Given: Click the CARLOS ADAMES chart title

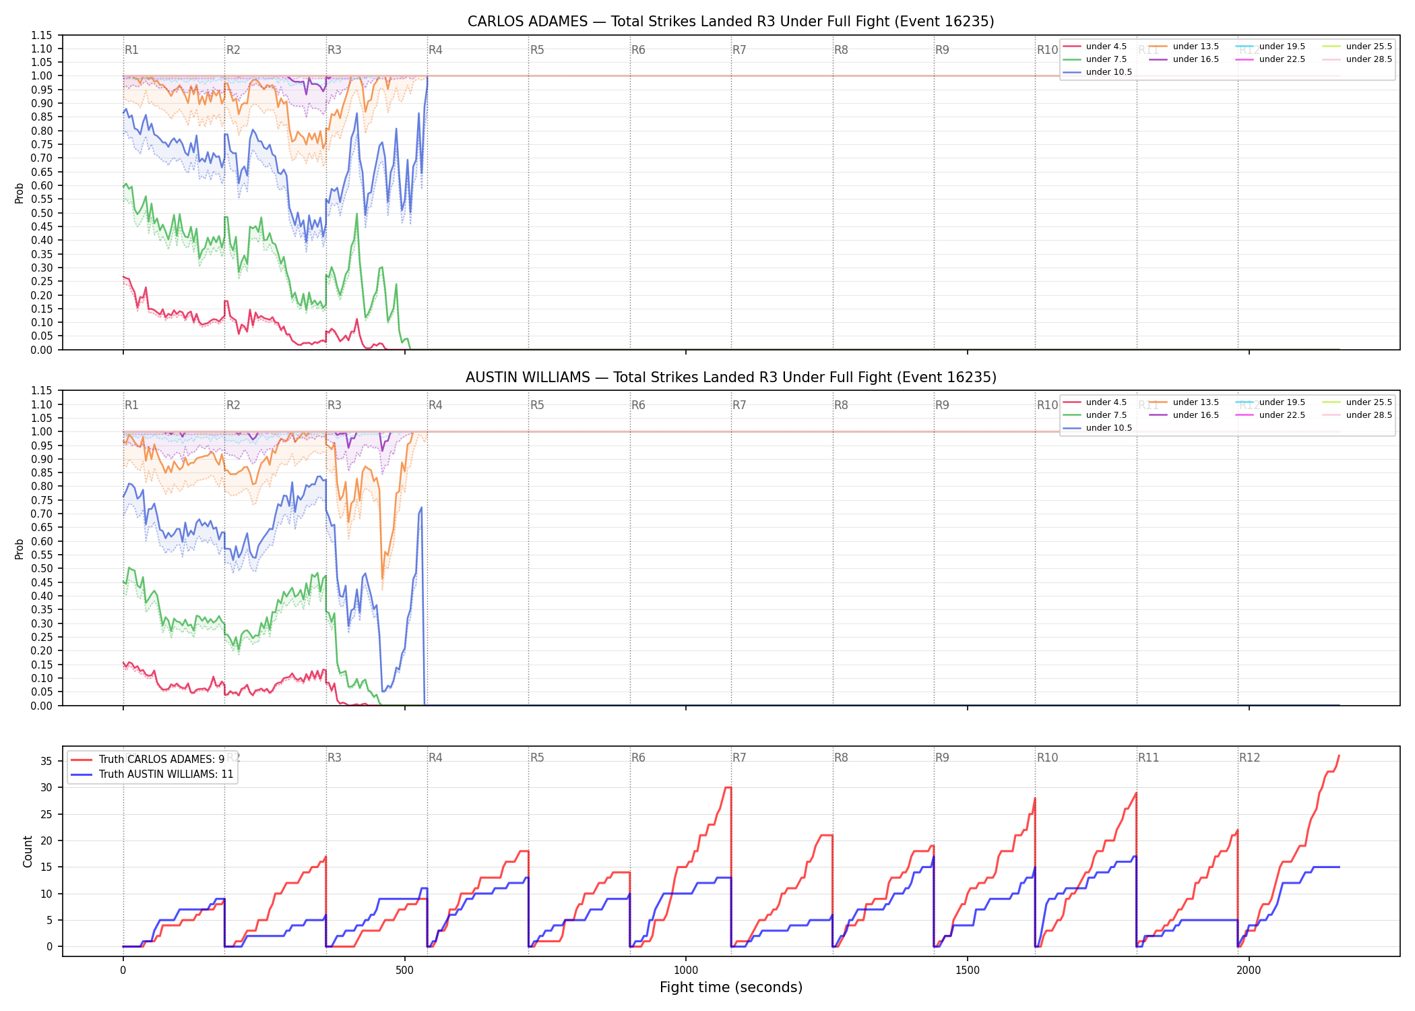Looking at the screenshot, I should coord(730,22).
